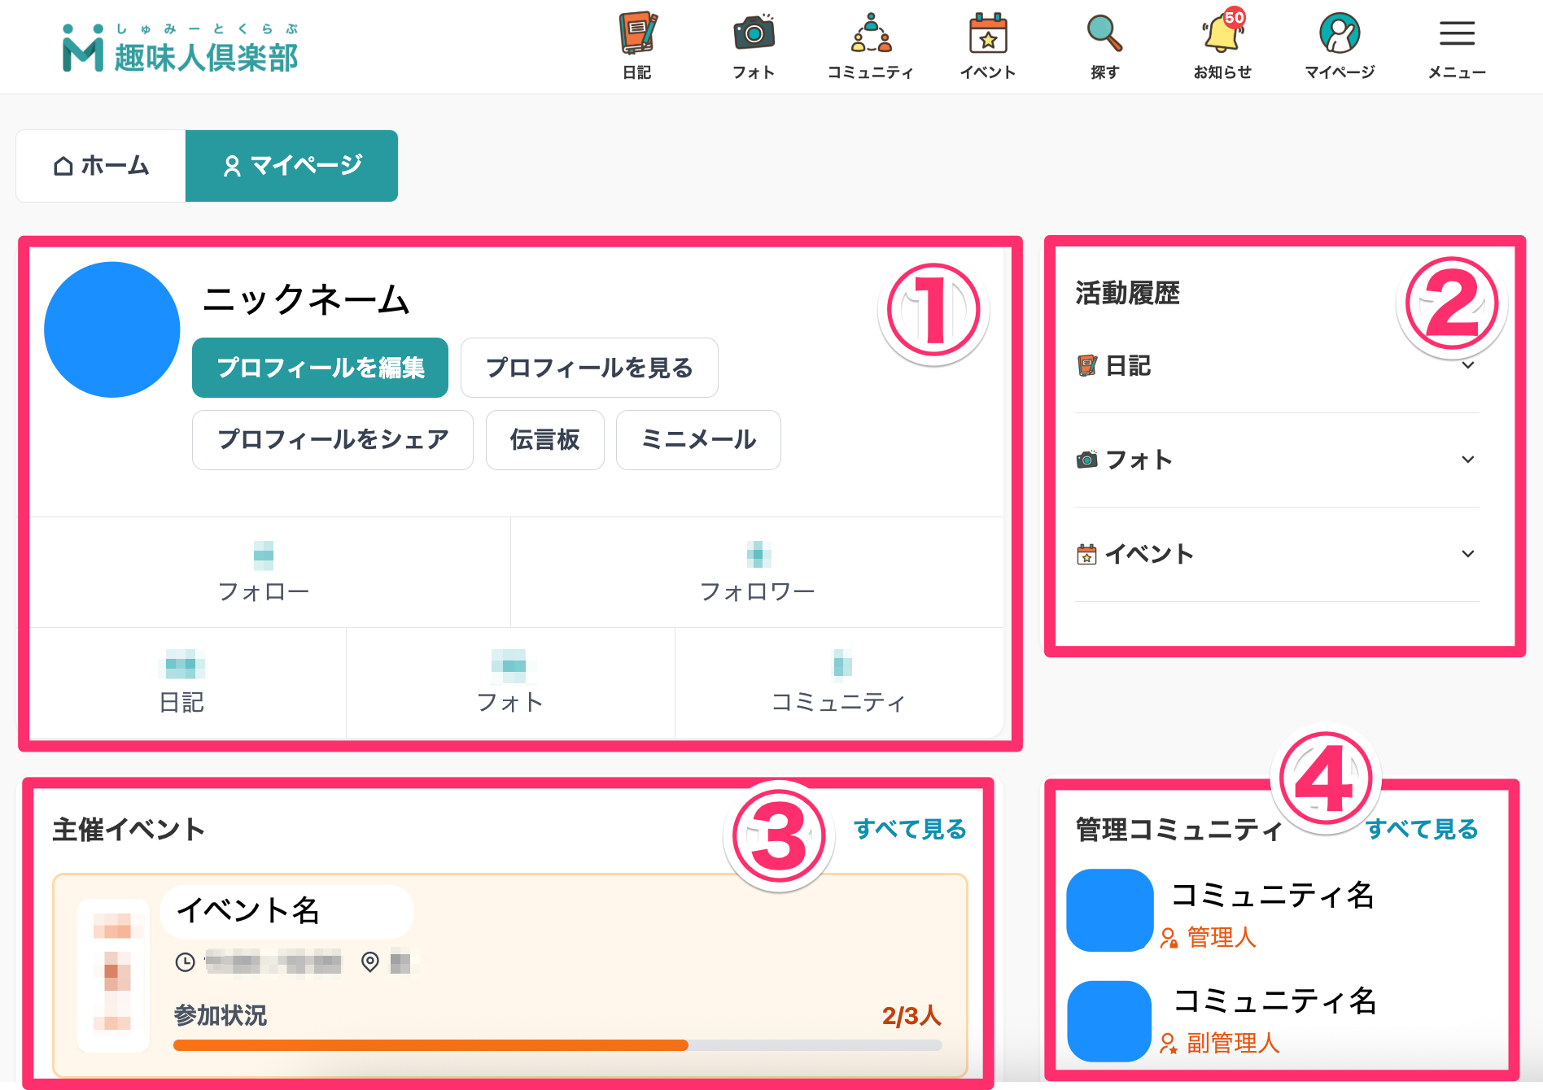Click プロフィールを見る button

tap(589, 368)
